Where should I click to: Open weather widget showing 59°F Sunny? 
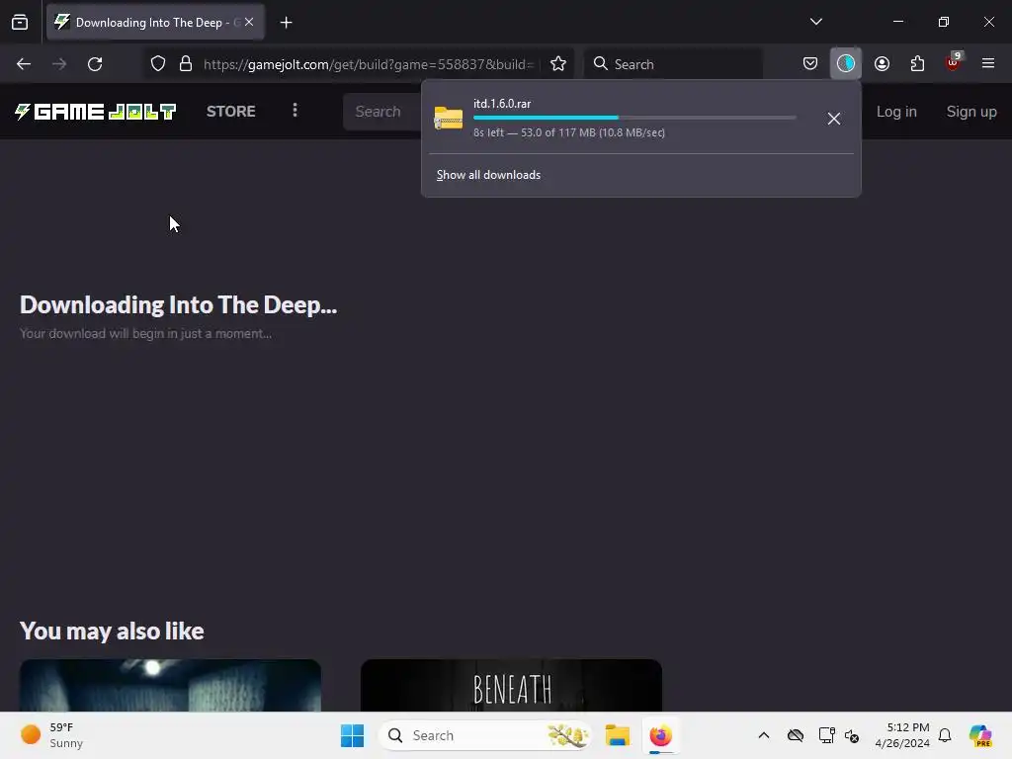pos(53,735)
